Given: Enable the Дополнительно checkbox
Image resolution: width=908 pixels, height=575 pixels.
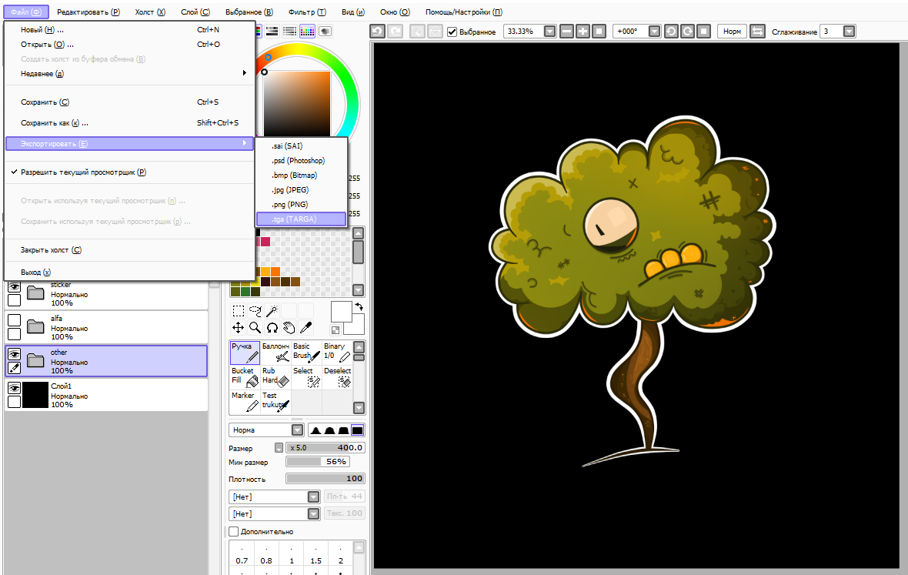Looking at the screenshot, I should click(234, 532).
